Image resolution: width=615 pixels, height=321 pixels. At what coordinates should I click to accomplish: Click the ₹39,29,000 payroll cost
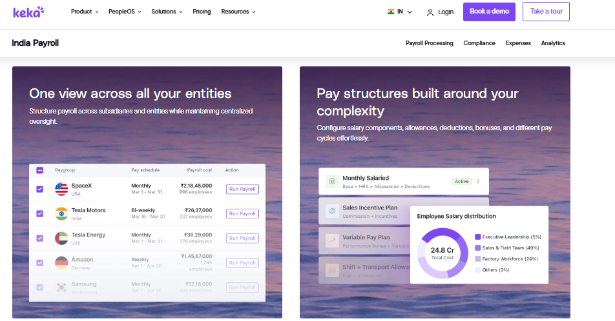pos(198,235)
